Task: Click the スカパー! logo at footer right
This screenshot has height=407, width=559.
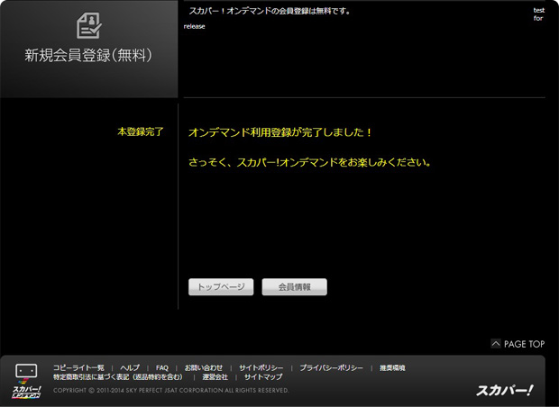Action: pyautogui.click(x=505, y=390)
